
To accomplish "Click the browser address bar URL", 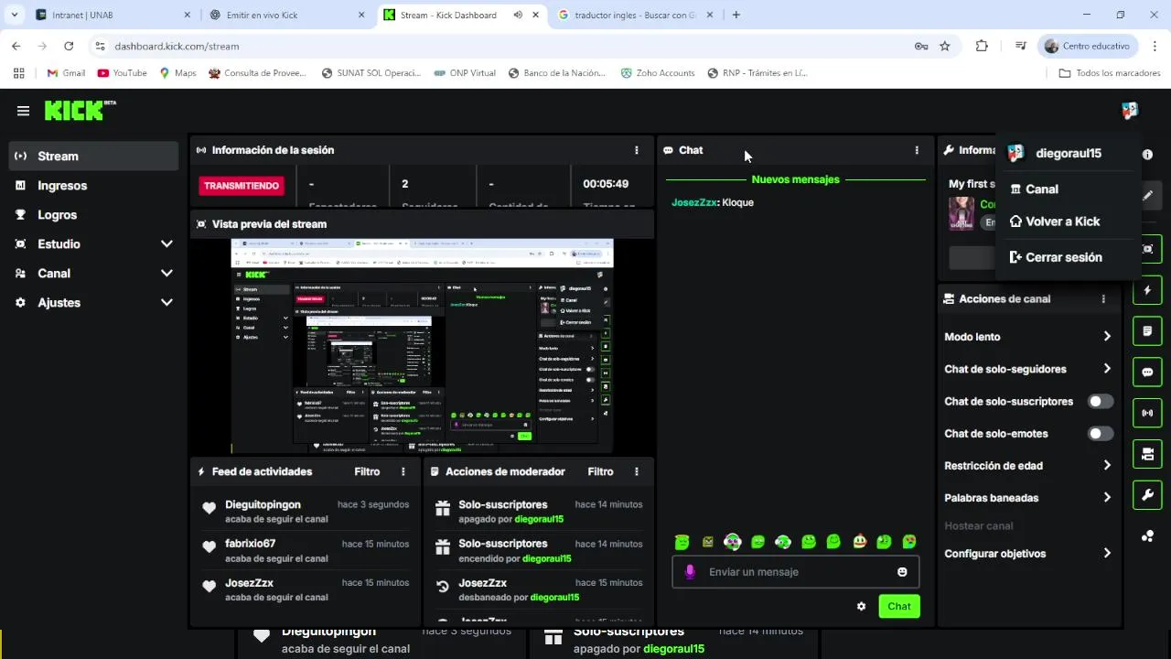I will [177, 46].
